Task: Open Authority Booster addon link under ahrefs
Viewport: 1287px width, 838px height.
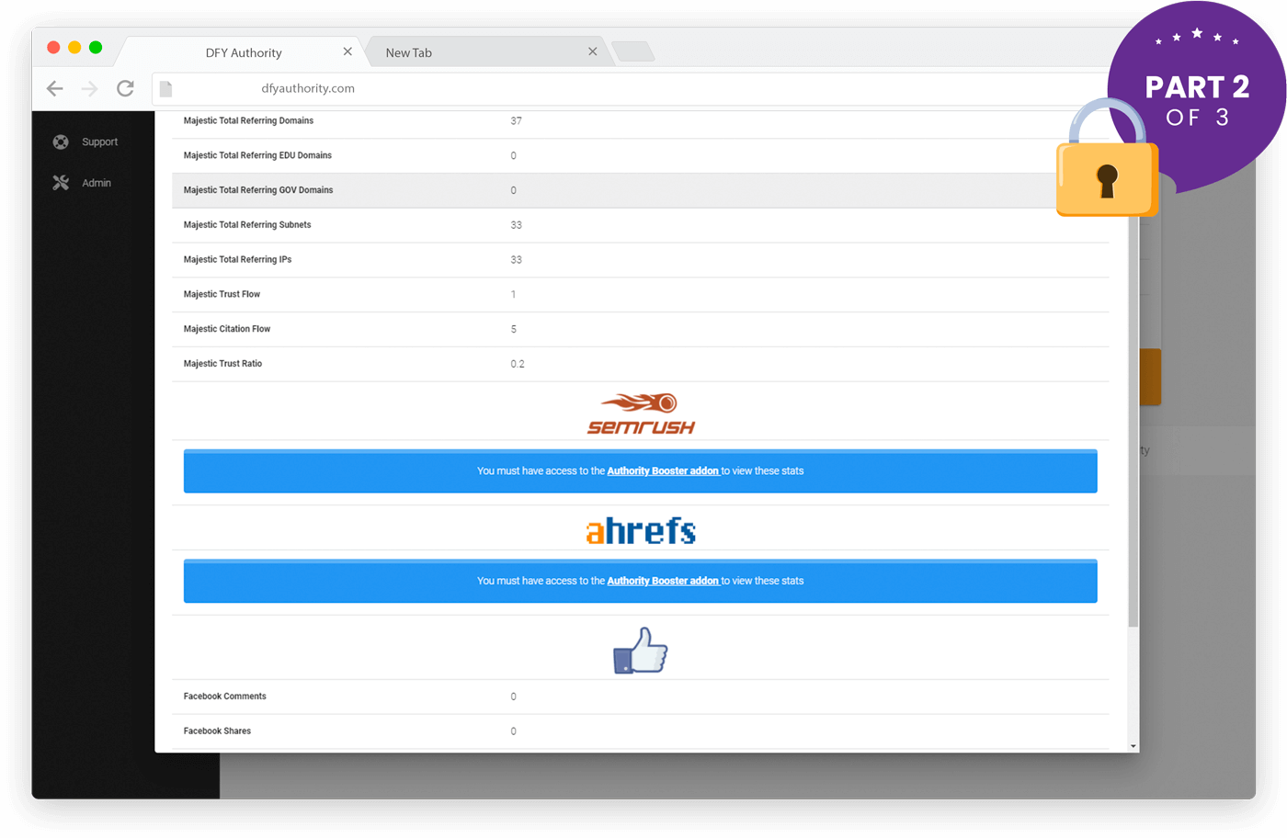Action: click(x=663, y=582)
